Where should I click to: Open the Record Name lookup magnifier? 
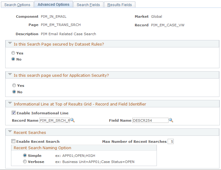click(x=72, y=120)
